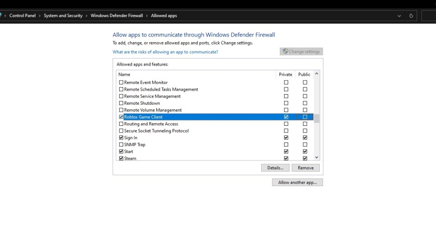Click the Details... button
The image size is (436, 245).
(275, 168)
